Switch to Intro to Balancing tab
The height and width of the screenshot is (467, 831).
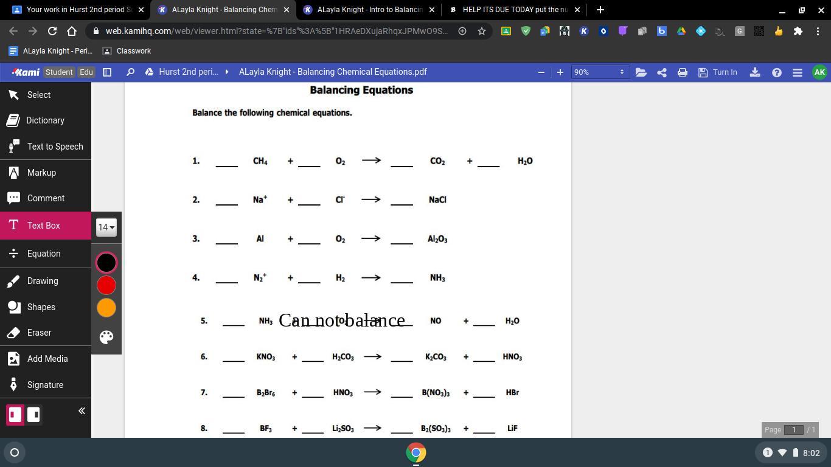click(369, 10)
